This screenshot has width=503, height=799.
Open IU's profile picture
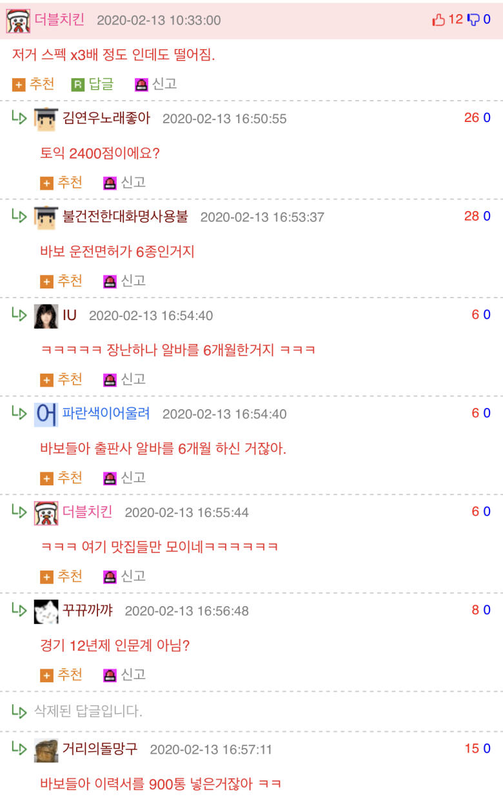46,316
